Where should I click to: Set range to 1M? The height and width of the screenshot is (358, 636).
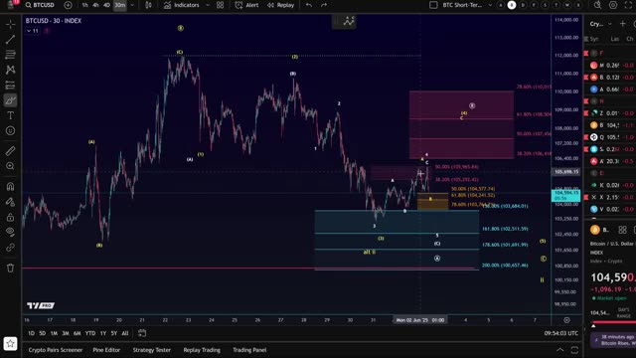pyautogui.click(x=54, y=333)
